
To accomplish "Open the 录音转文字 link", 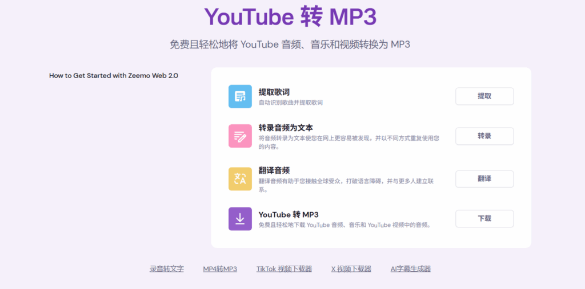I will 167,269.
